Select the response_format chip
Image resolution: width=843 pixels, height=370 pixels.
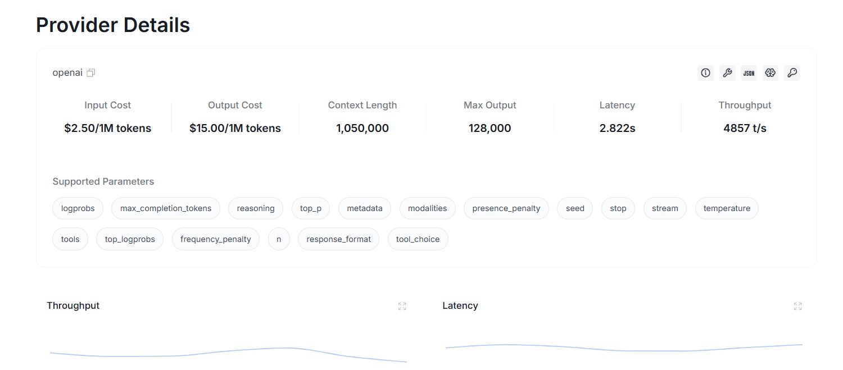pos(338,239)
